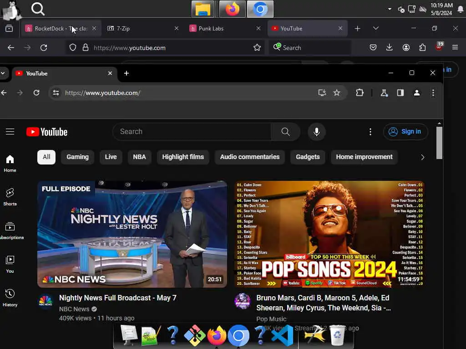Open the Firefox hamburger application menu
The width and height of the screenshot is (466, 349).
[455, 47]
